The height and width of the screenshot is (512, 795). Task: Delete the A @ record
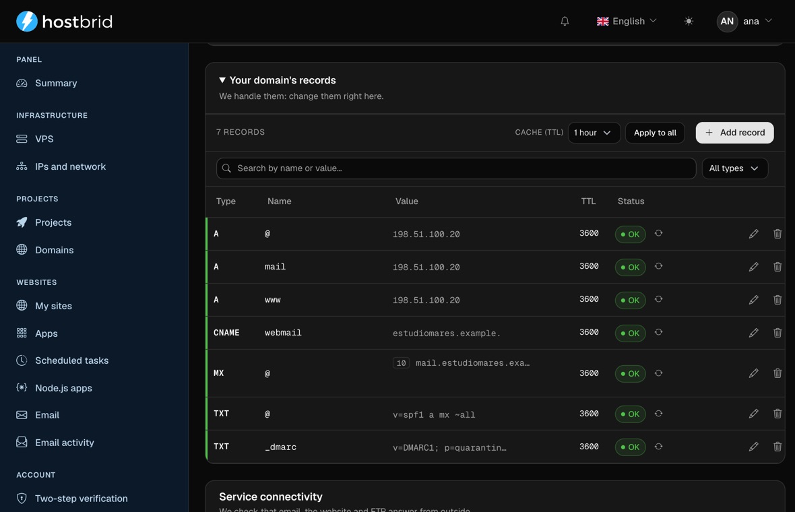pos(777,234)
